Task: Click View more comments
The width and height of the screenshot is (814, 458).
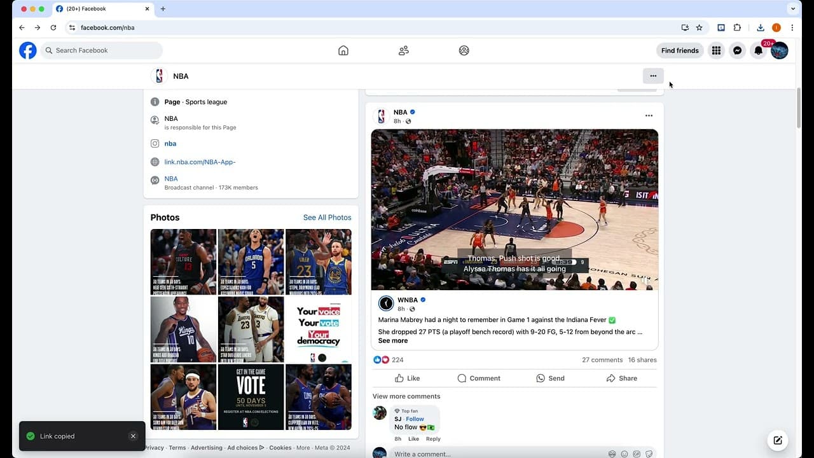Action: [x=406, y=396]
